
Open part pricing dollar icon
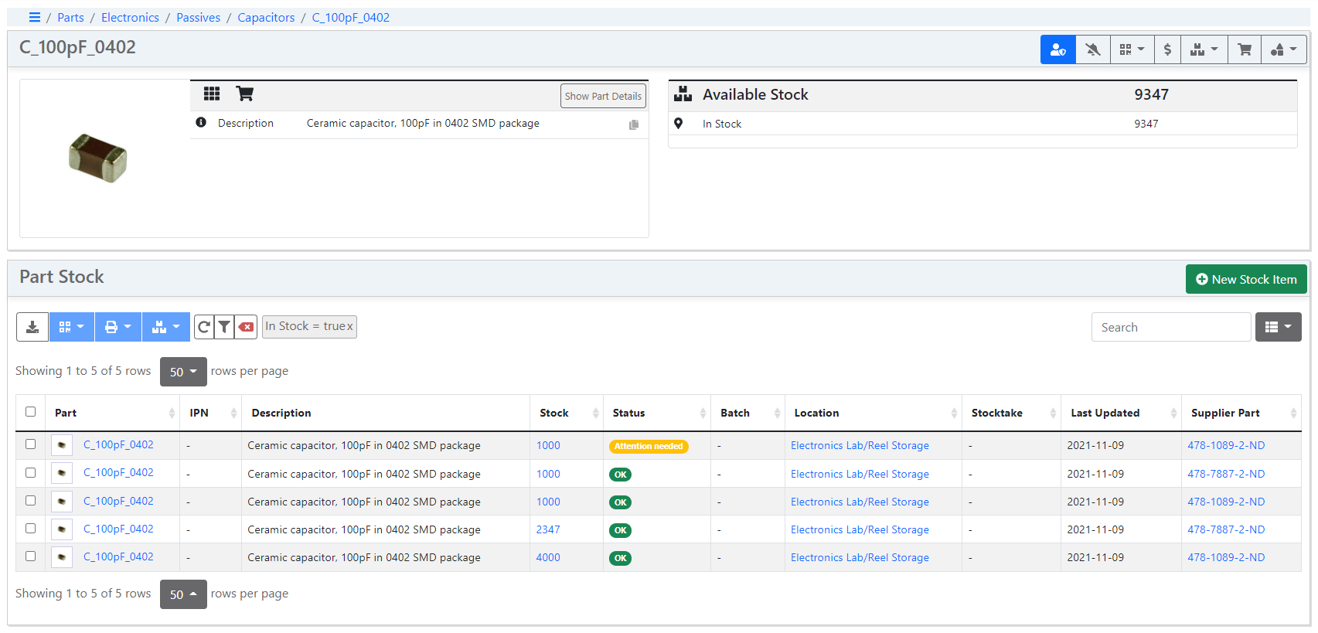[x=1167, y=49]
